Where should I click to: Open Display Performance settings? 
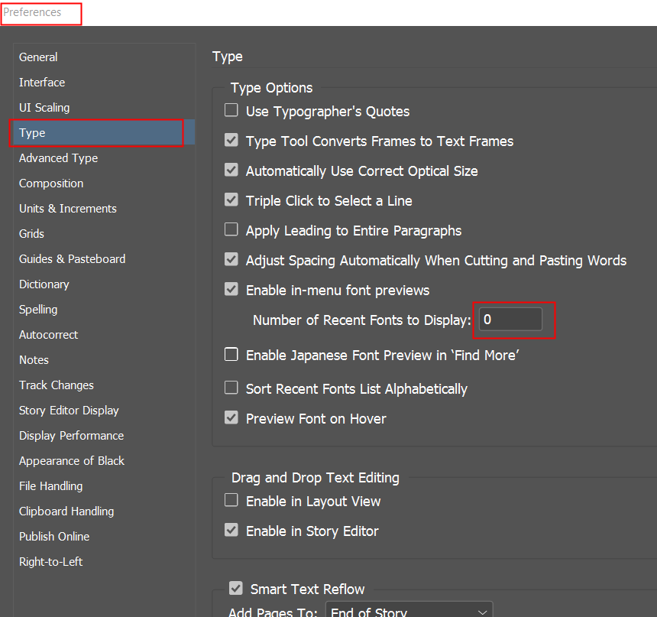coord(71,436)
